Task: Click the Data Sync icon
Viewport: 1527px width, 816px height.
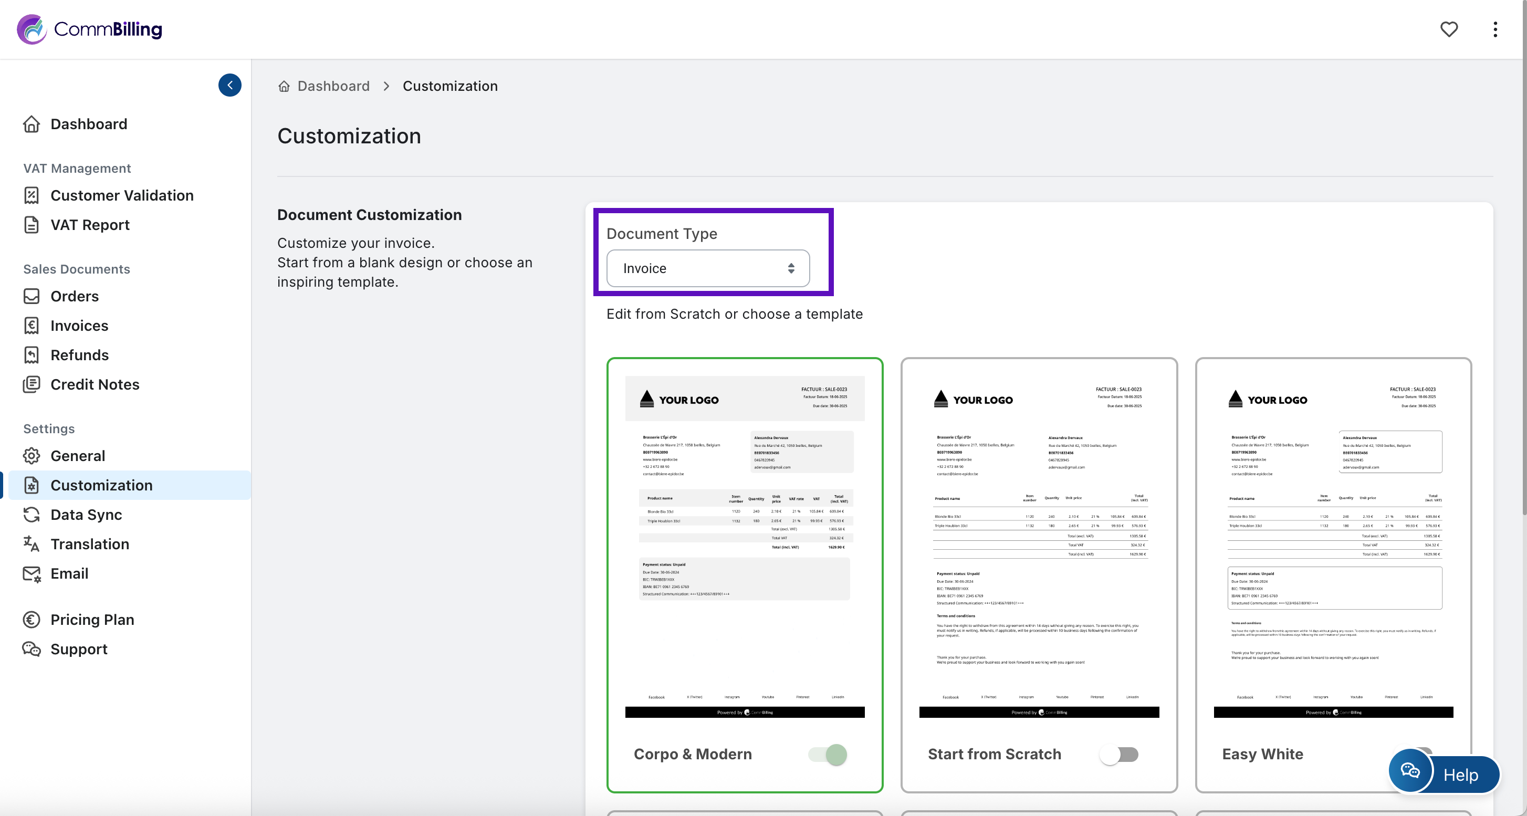Action: tap(32, 515)
